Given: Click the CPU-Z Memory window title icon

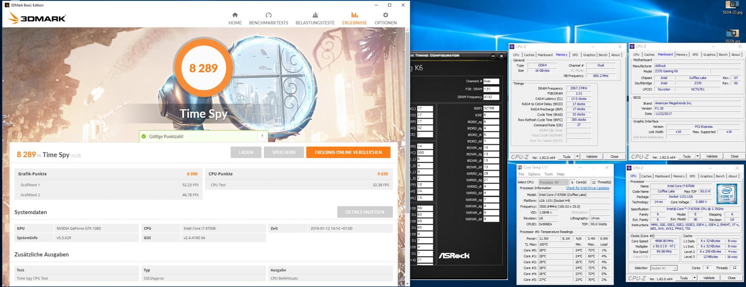Looking at the screenshot, I should pos(512,46).
